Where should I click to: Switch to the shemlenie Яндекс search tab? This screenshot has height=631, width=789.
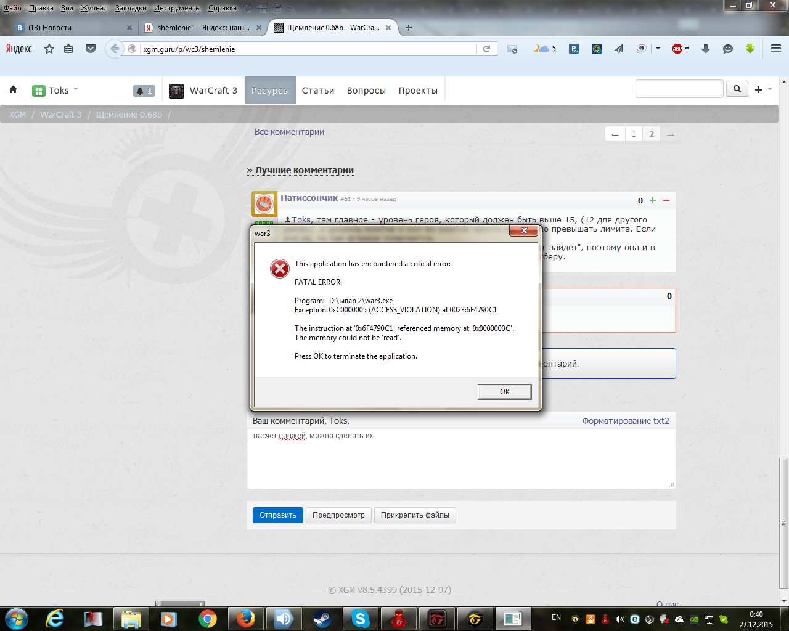coord(202,28)
